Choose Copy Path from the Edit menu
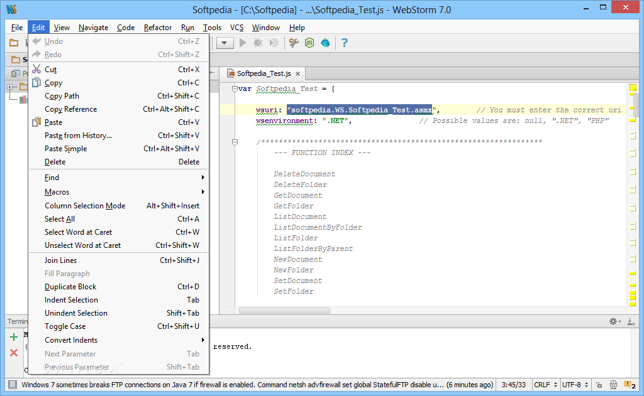 pyautogui.click(x=119, y=96)
